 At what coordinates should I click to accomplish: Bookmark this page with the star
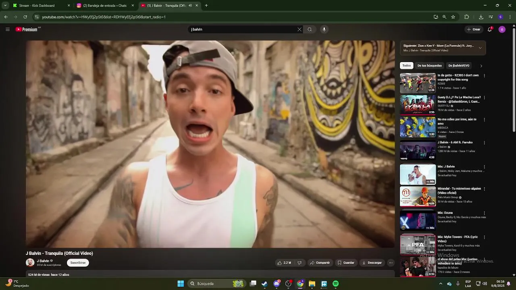453,17
